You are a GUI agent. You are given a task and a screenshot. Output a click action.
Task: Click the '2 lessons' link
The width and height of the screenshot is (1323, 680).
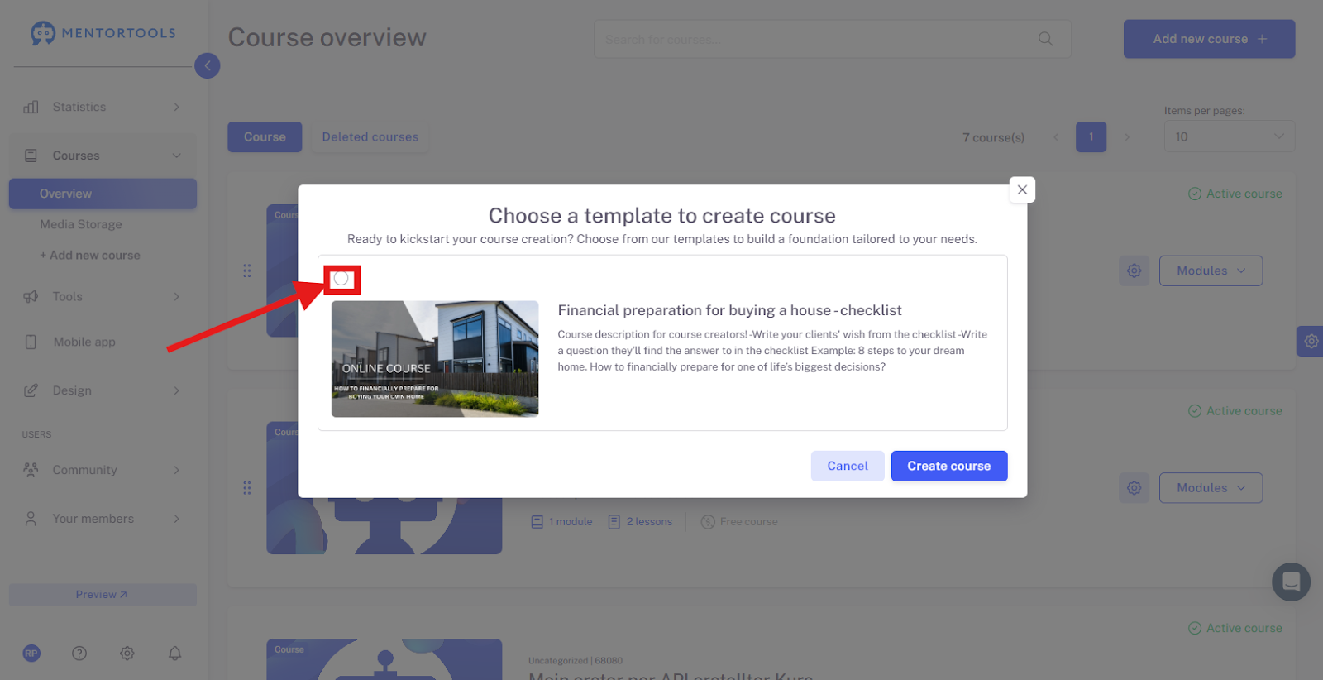641,522
